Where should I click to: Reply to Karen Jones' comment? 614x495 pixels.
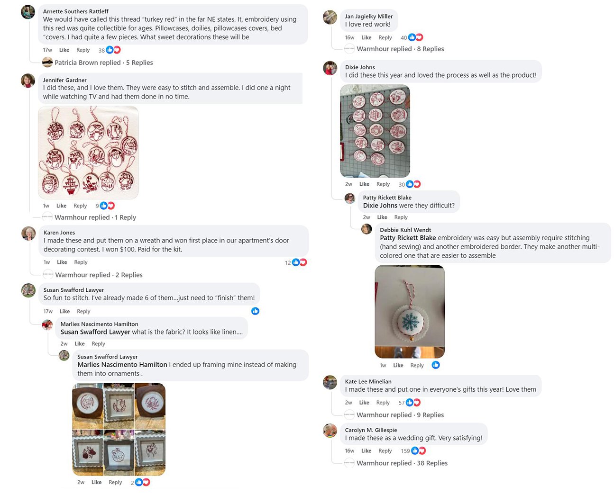pyautogui.click(x=81, y=262)
